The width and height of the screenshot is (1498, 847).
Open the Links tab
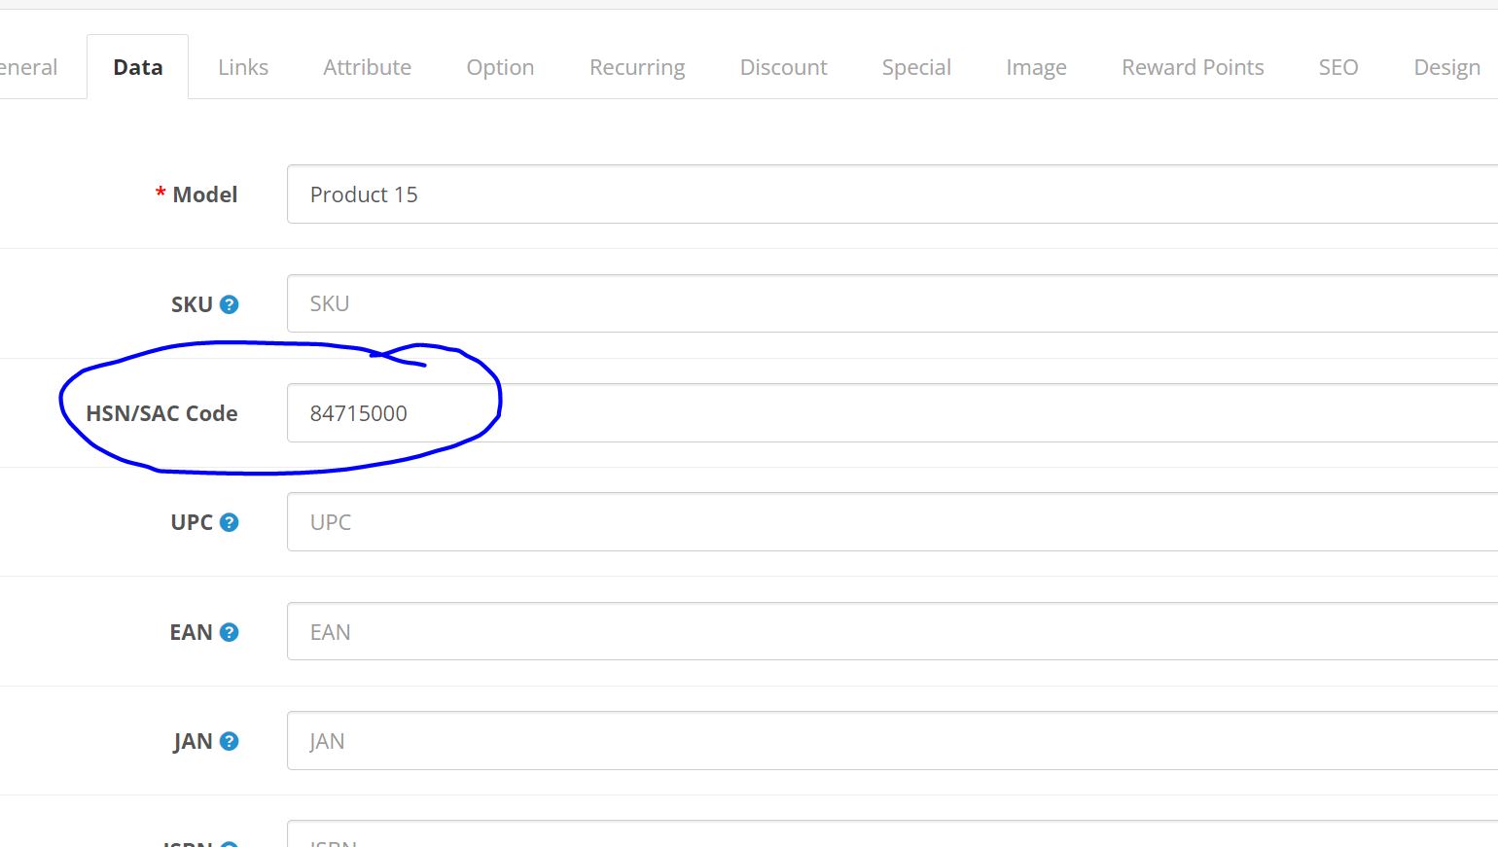(243, 67)
